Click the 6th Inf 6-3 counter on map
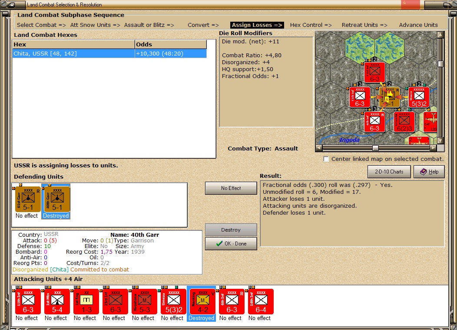 click(374, 122)
